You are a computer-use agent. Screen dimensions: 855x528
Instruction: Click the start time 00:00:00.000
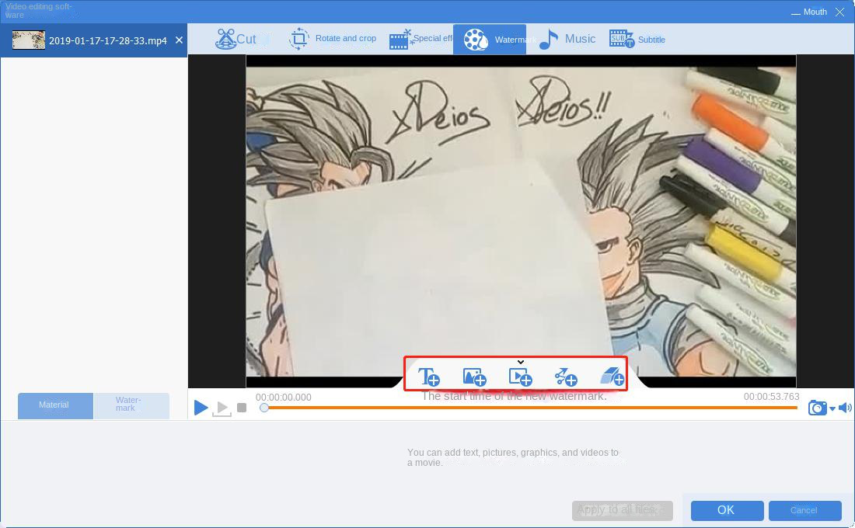(284, 398)
